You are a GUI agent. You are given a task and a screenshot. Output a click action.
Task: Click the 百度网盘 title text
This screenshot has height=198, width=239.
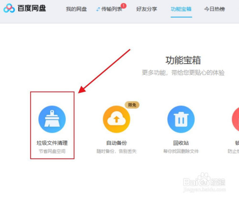(32, 8)
